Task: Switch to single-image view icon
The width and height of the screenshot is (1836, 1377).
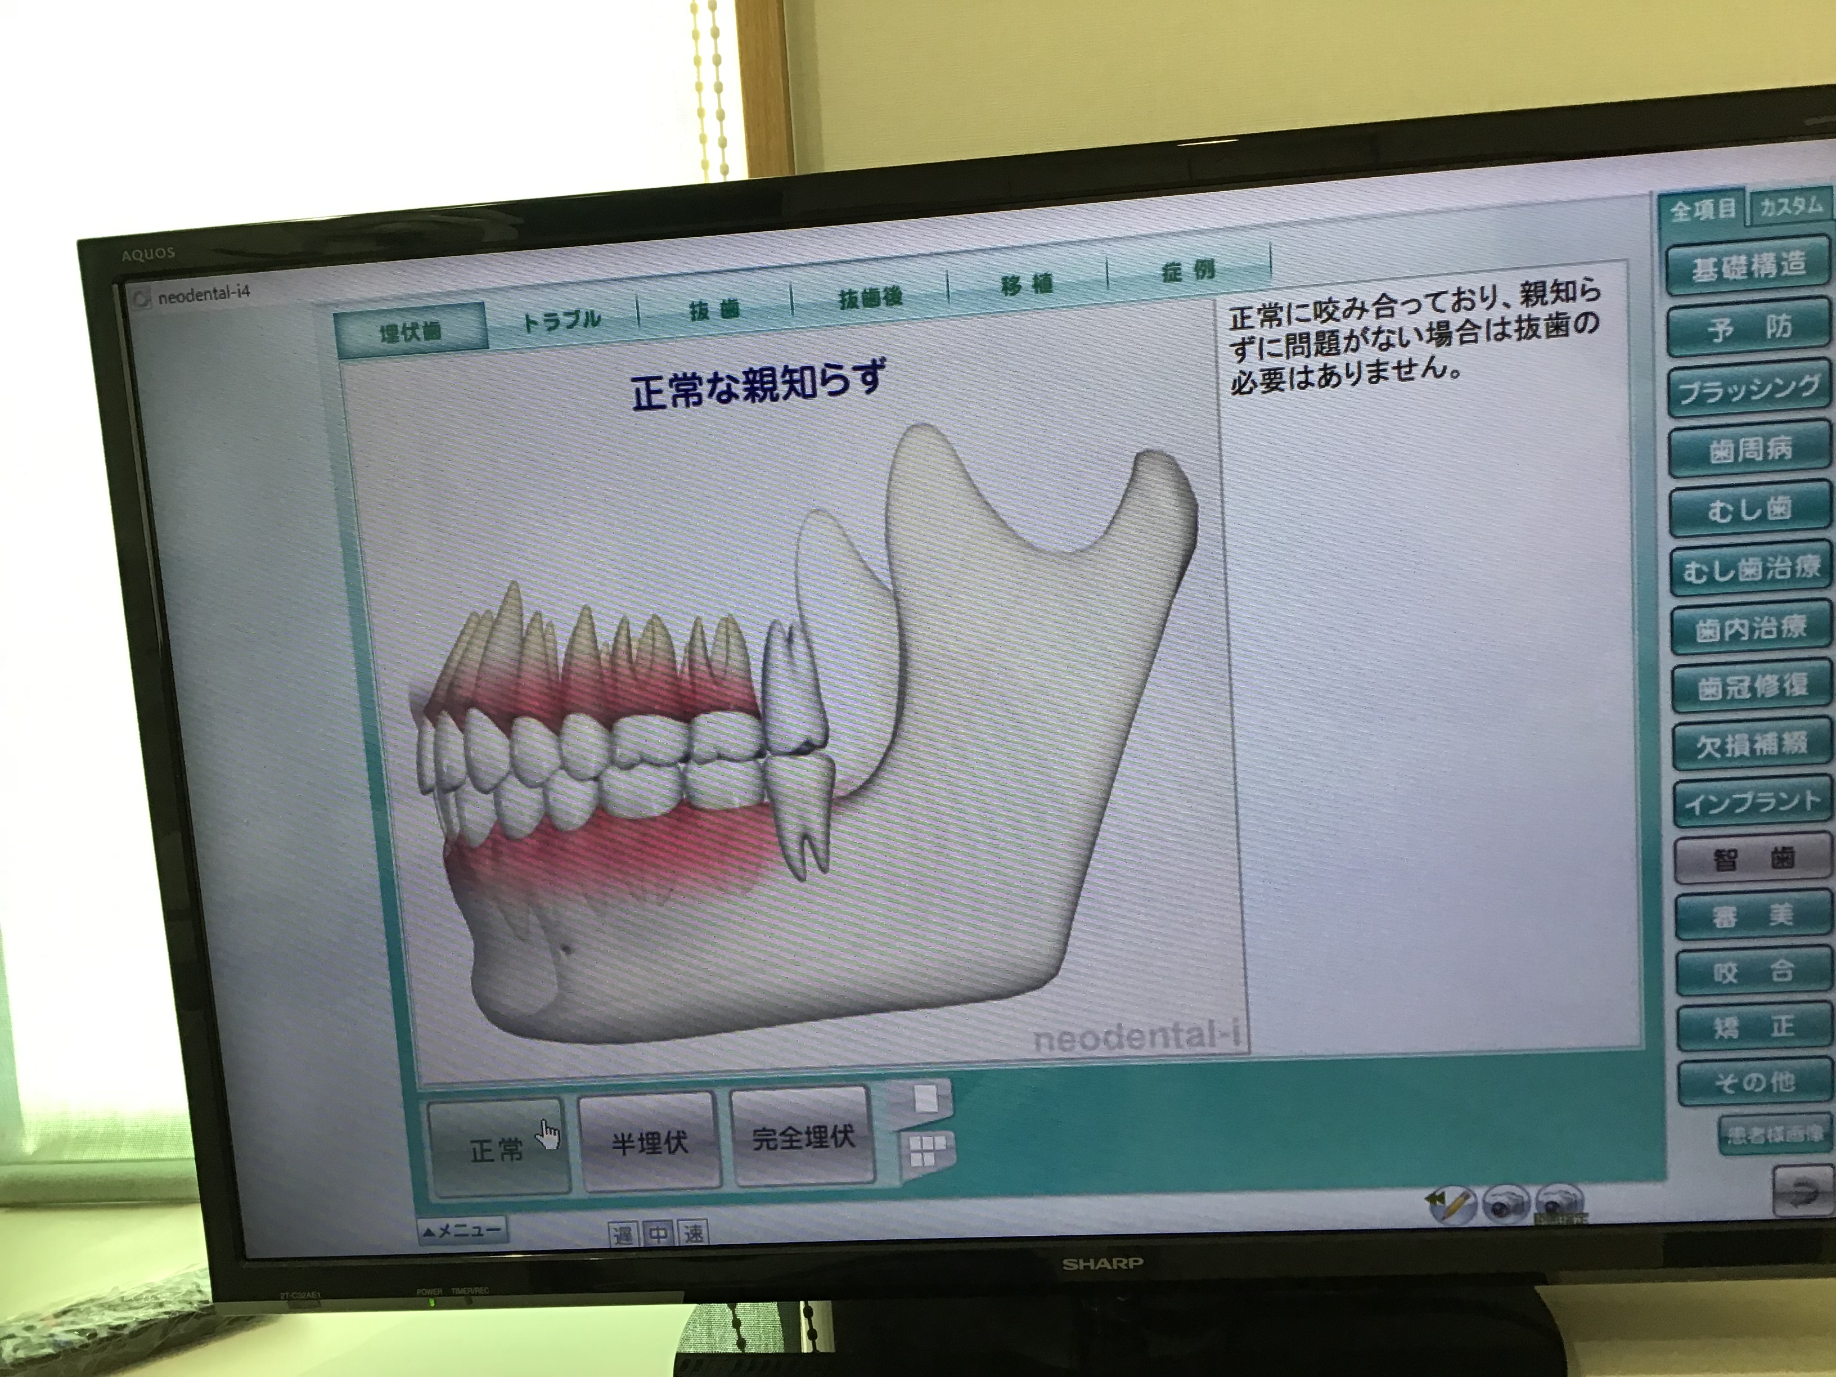Action: click(x=925, y=1099)
